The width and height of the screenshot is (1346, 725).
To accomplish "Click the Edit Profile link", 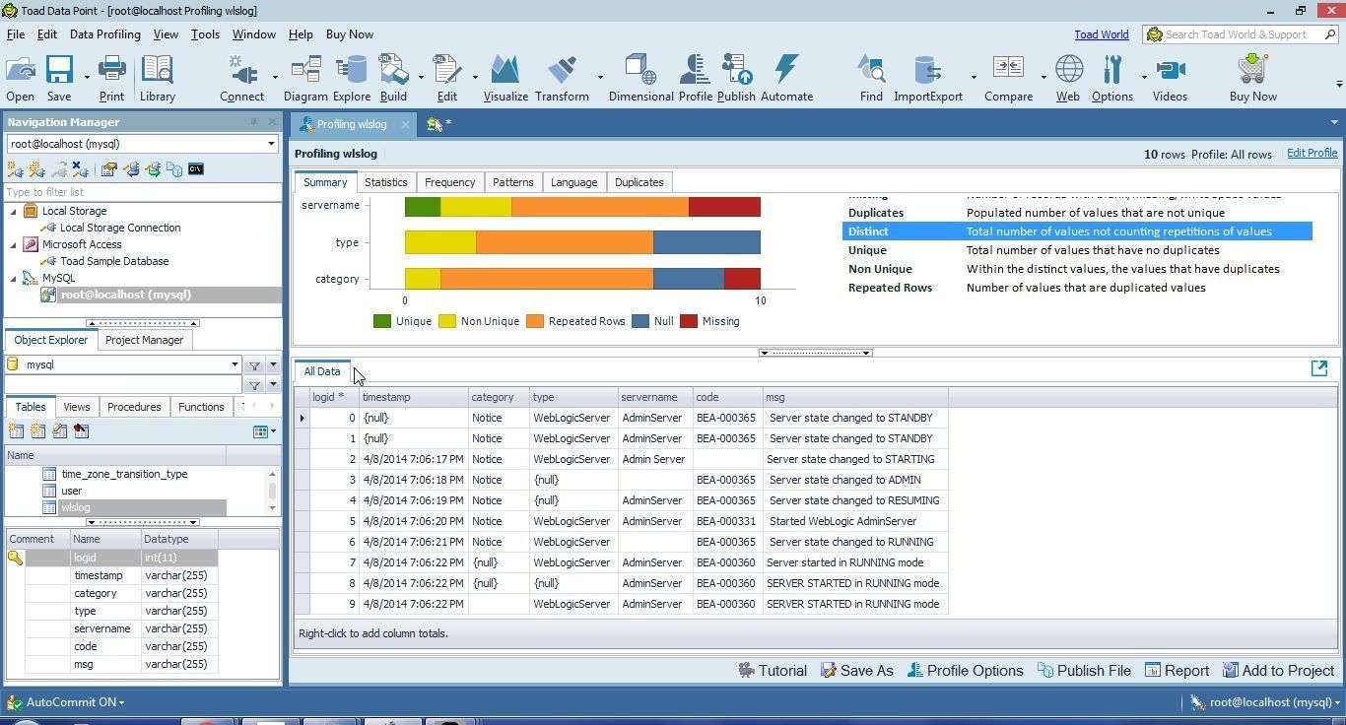I will 1312,154.
